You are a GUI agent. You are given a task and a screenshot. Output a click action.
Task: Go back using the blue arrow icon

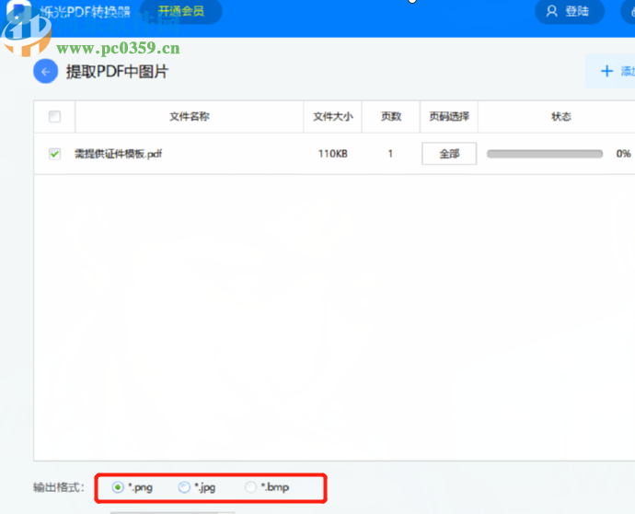(x=46, y=72)
